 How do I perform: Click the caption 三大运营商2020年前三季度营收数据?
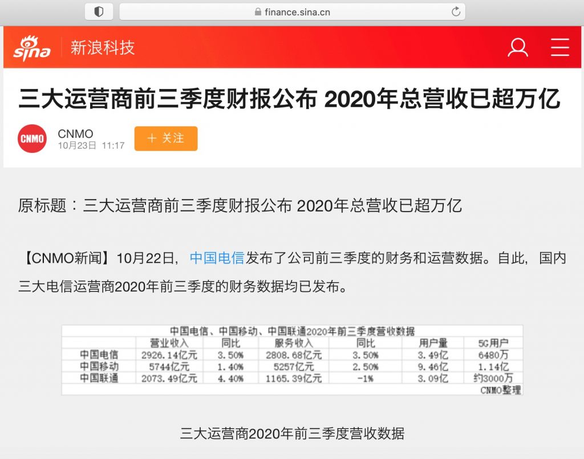tap(292, 433)
